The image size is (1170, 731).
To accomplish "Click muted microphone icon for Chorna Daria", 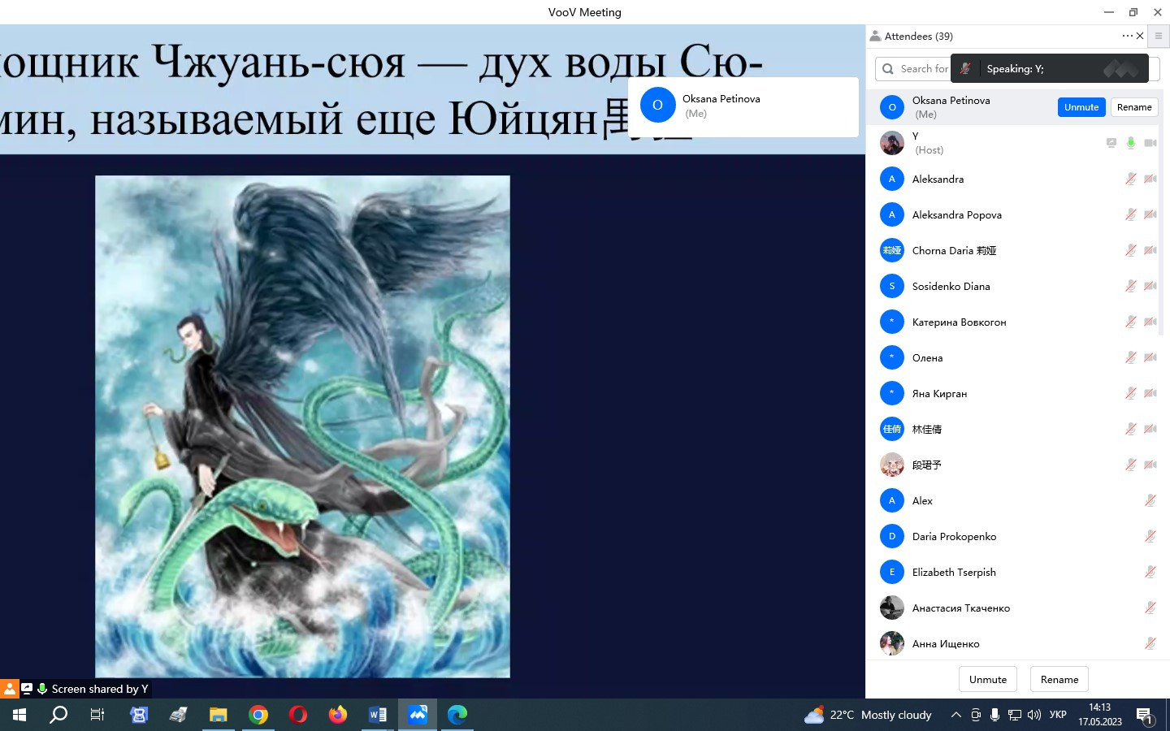I will click(x=1130, y=250).
